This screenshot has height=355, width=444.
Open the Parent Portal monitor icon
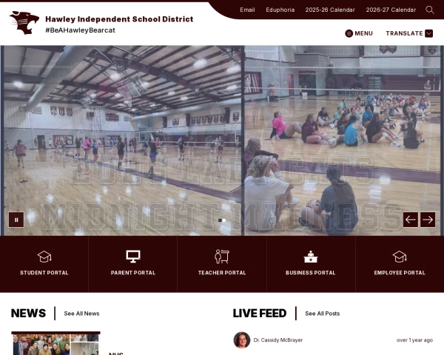133,257
